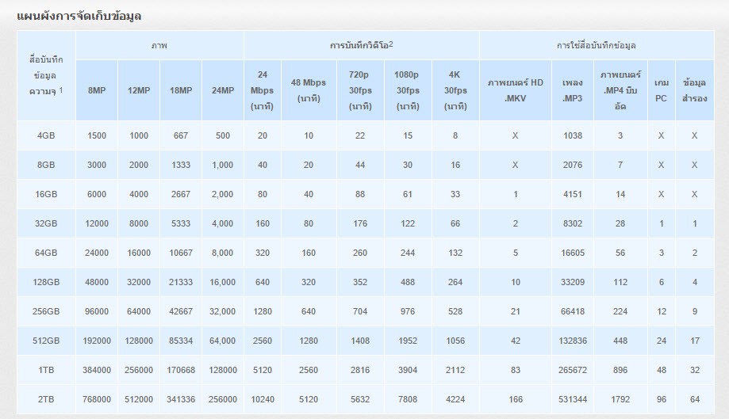Click the 256GB row value 42667
The height and width of the screenshot is (419, 729).
(x=181, y=311)
